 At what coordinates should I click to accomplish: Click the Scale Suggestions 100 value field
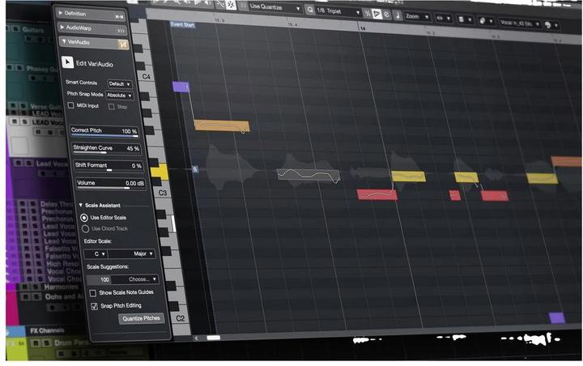tap(99, 279)
